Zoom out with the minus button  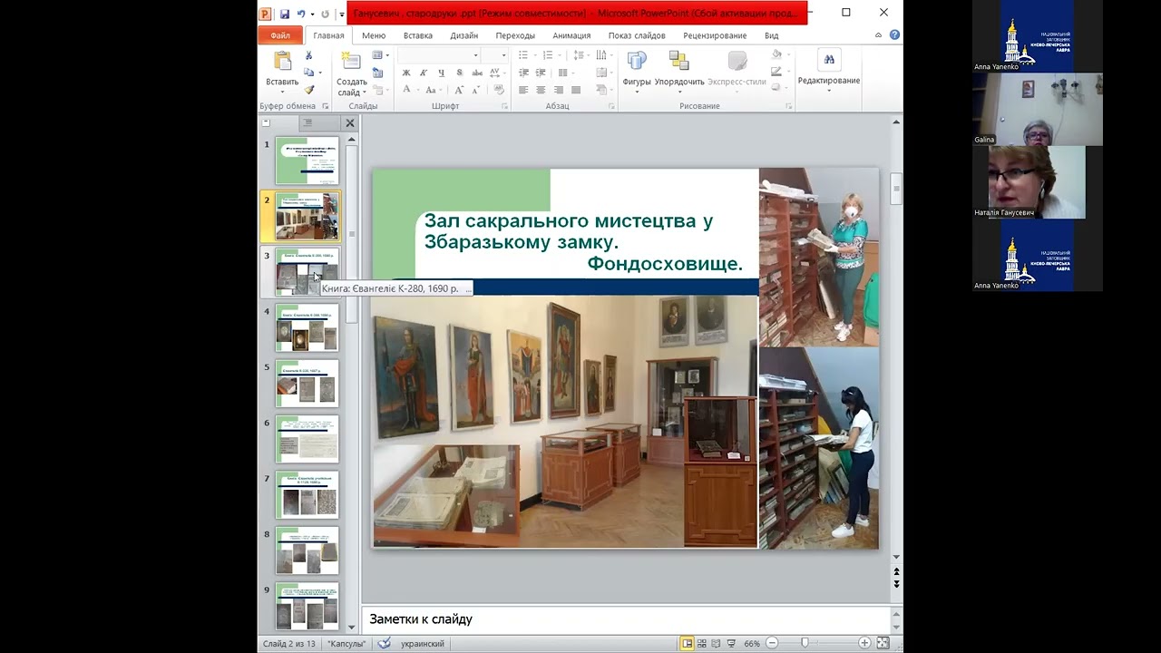point(772,644)
